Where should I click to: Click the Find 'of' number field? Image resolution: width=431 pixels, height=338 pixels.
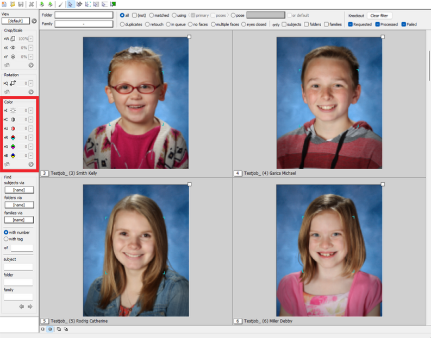click(22, 248)
